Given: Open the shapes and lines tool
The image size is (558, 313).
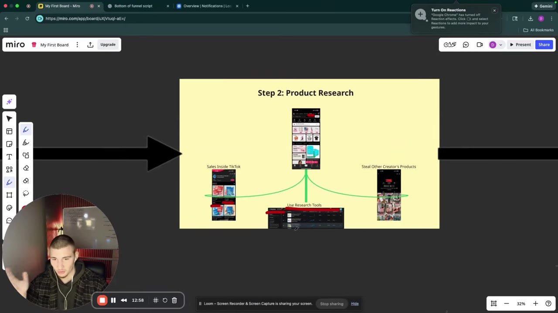Looking at the screenshot, I should tap(9, 170).
